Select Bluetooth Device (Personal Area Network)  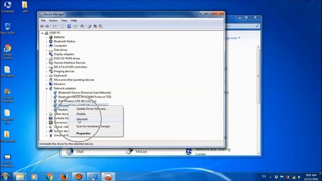pyautogui.click(x=85, y=93)
